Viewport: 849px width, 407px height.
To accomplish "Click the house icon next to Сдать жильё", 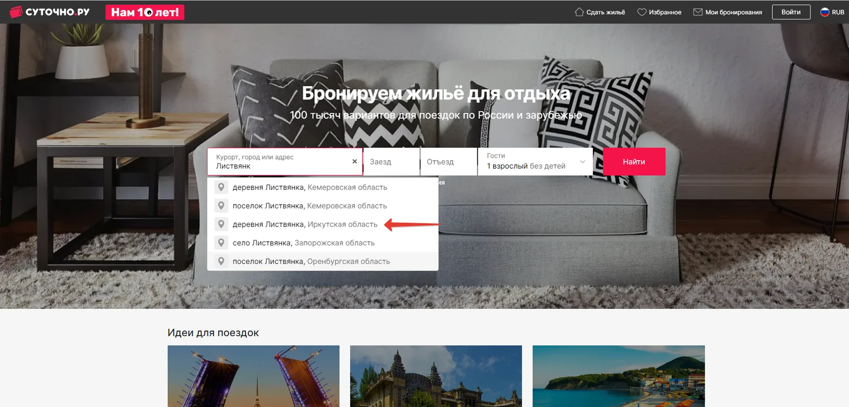I will [x=579, y=12].
